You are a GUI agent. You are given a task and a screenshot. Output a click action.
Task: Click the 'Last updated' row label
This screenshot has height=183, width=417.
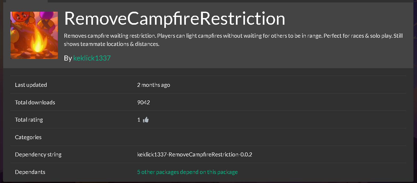pyautogui.click(x=31, y=85)
